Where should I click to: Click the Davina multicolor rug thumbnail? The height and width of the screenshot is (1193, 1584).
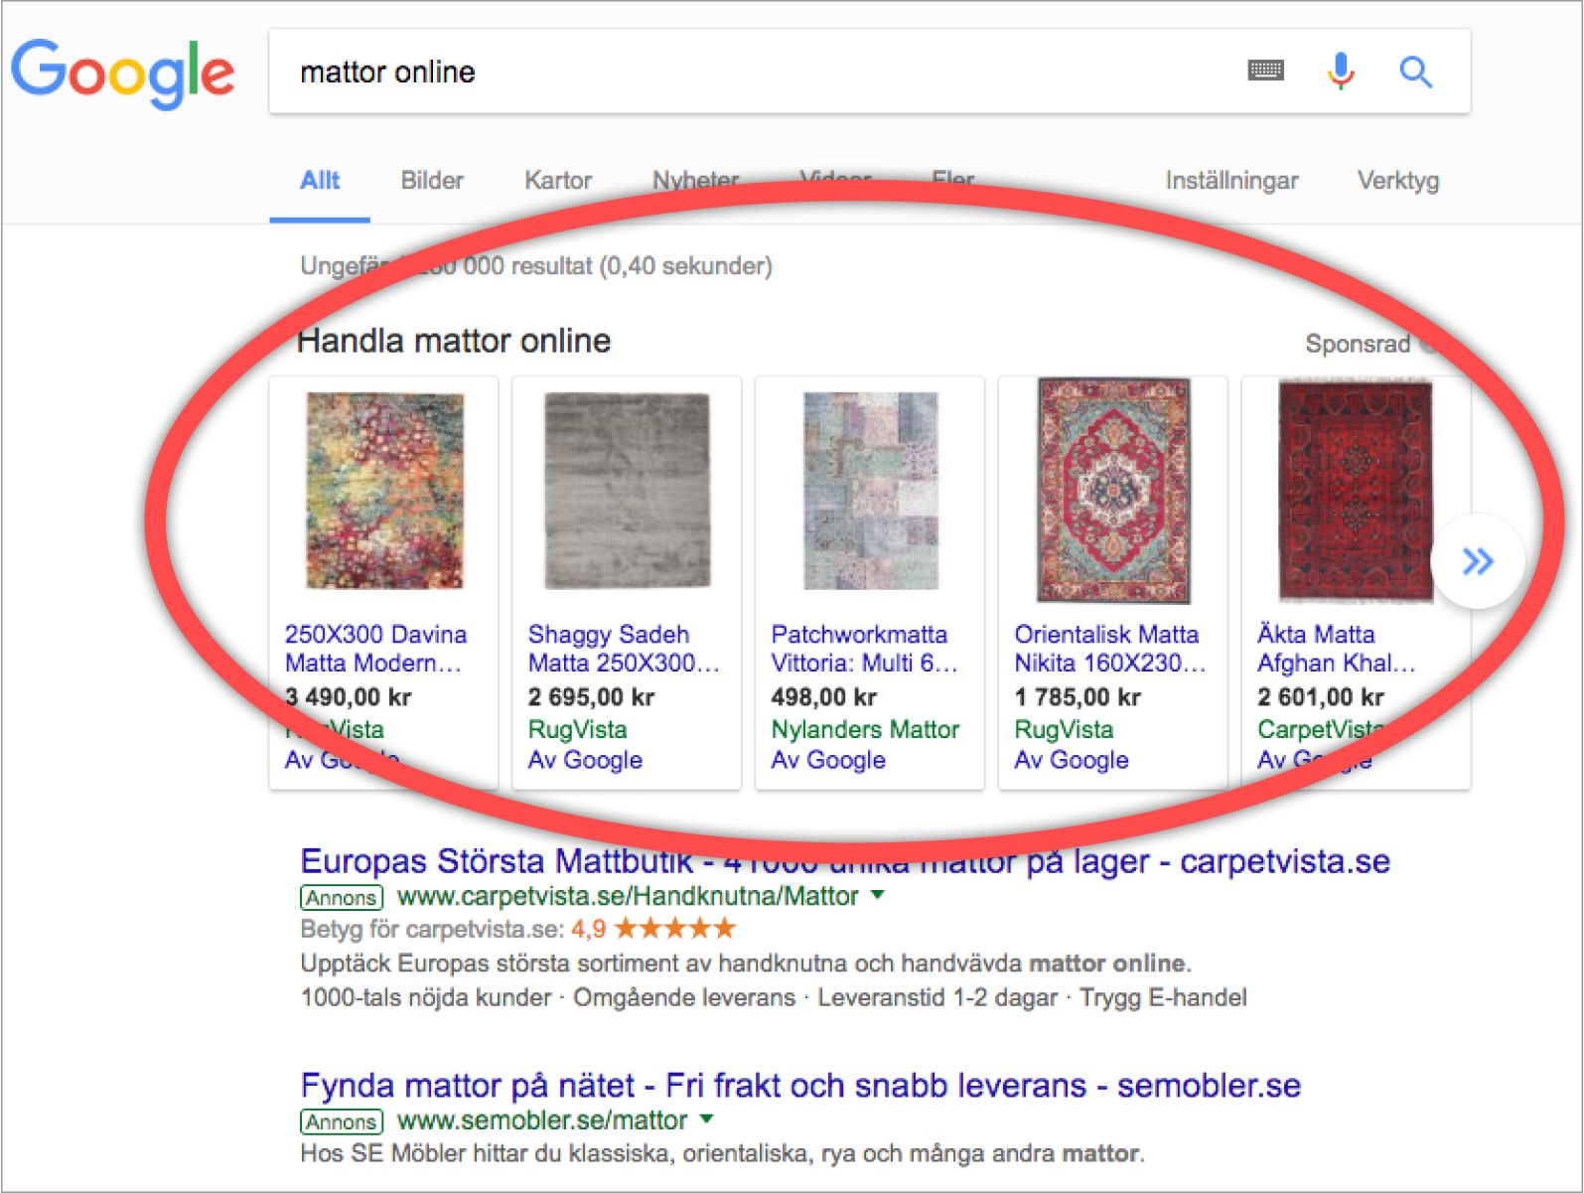pyautogui.click(x=384, y=491)
